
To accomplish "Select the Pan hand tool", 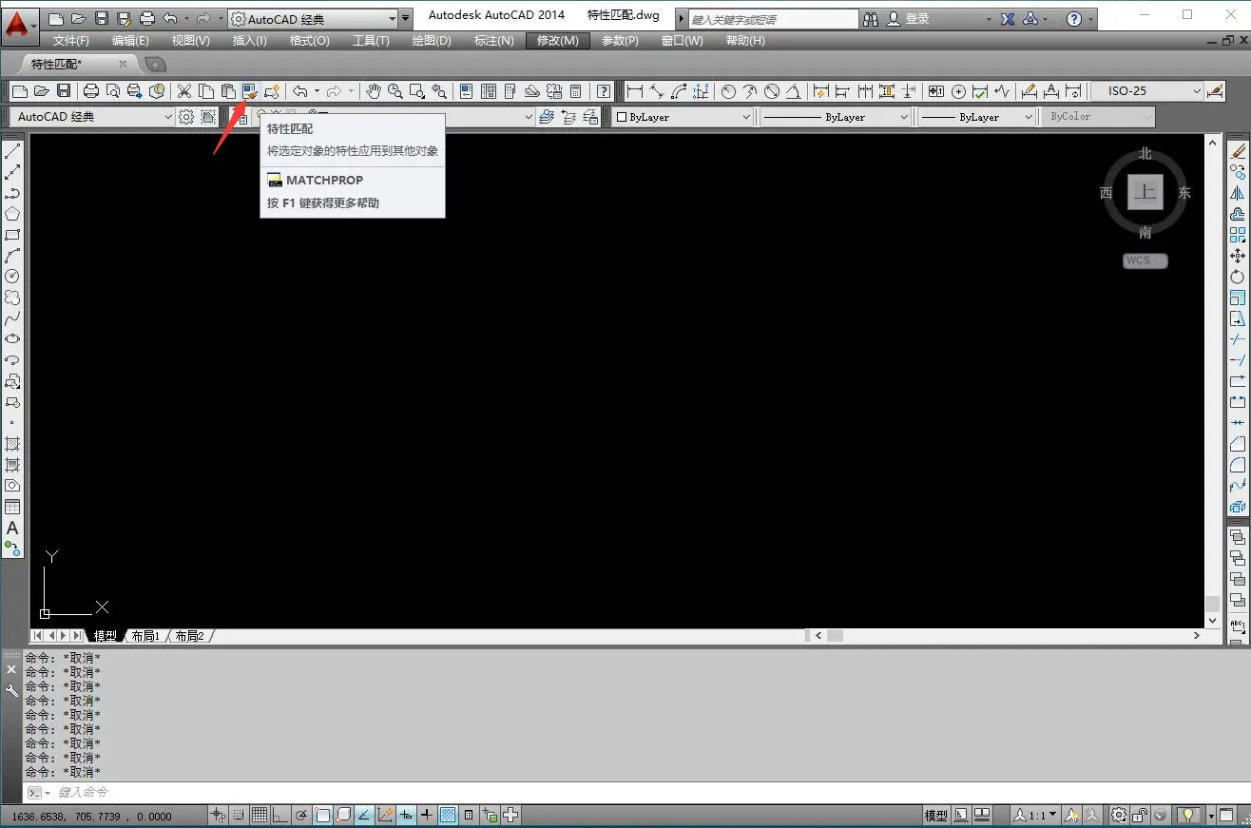I will (x=374, y=91).
